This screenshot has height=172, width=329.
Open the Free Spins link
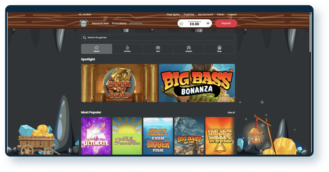coord(173,14)
